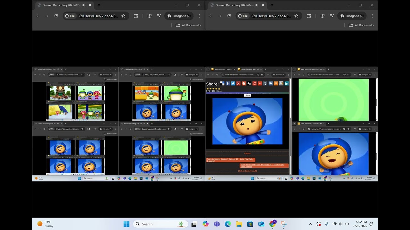The height and width of the screenshot is (230, 410).
Task: Open media controls in right window toolbar
Action: pos(332,16)
